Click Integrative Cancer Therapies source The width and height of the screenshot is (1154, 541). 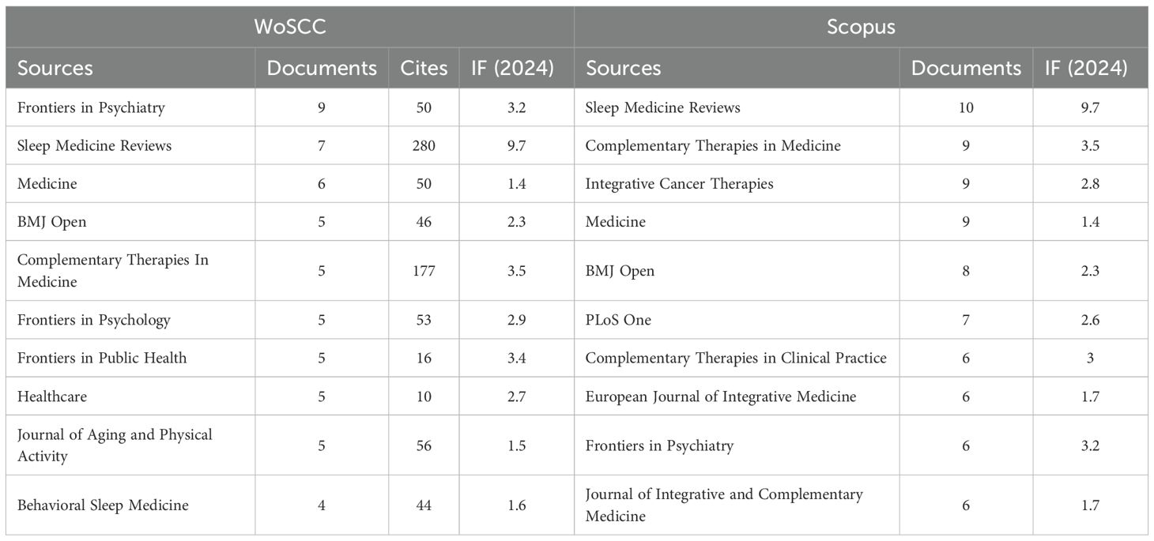[679, 183]
